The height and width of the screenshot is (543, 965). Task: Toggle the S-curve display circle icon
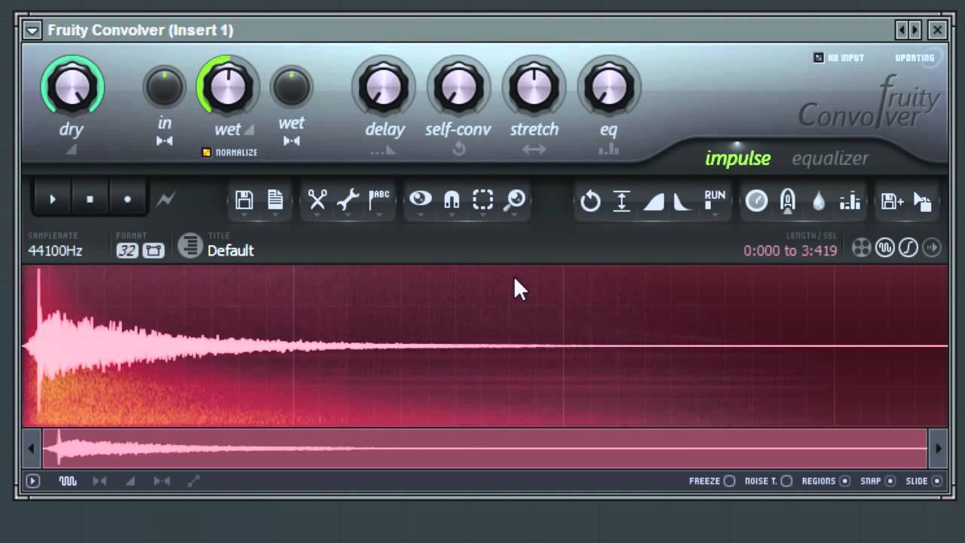[908, 247]
